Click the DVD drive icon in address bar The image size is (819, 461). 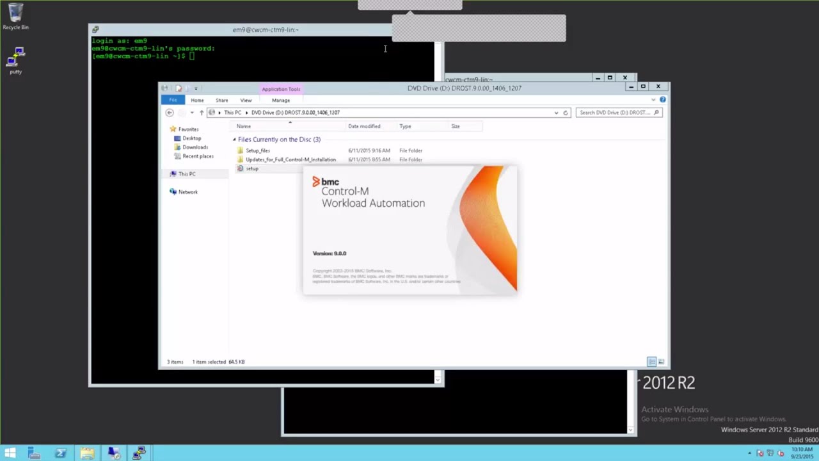click(x=212, y=113)
